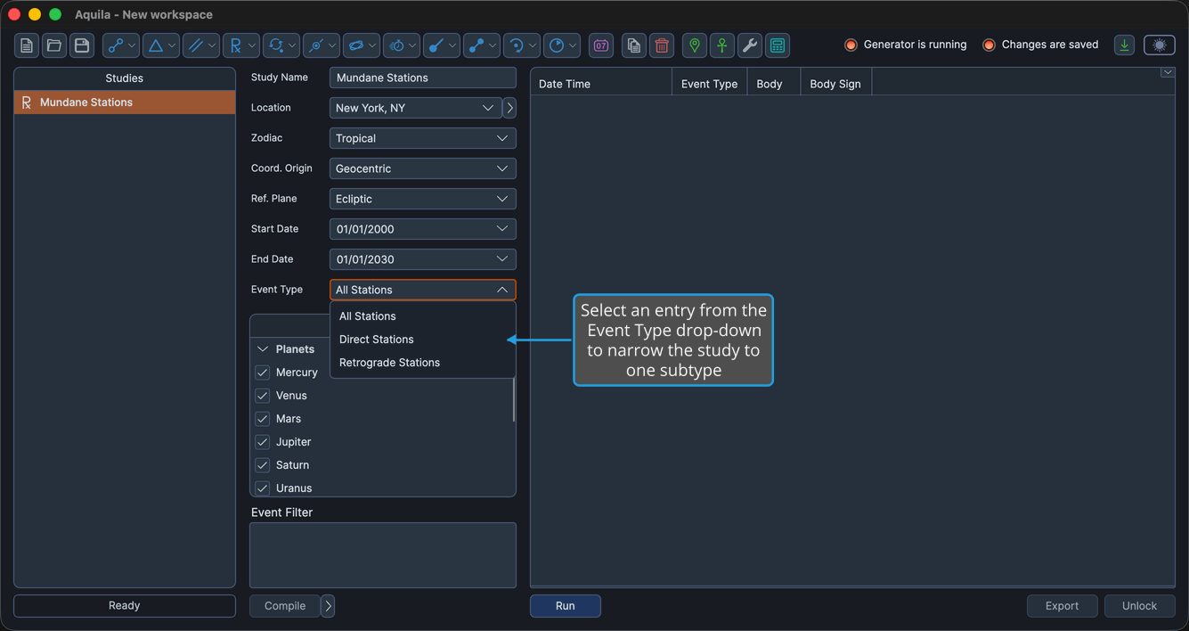Click the green download arrow icon
1189x631 pixels.
click(1125, 45)
